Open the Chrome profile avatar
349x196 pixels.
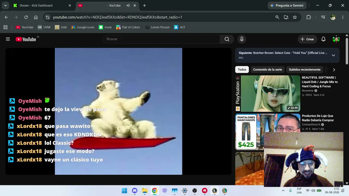(x=333, y=17)
